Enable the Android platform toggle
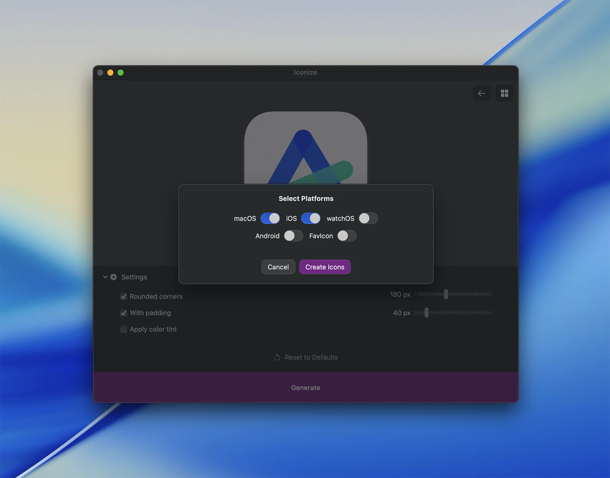The width and height of the screenshot is (610, 478). (x=293, y=236)
